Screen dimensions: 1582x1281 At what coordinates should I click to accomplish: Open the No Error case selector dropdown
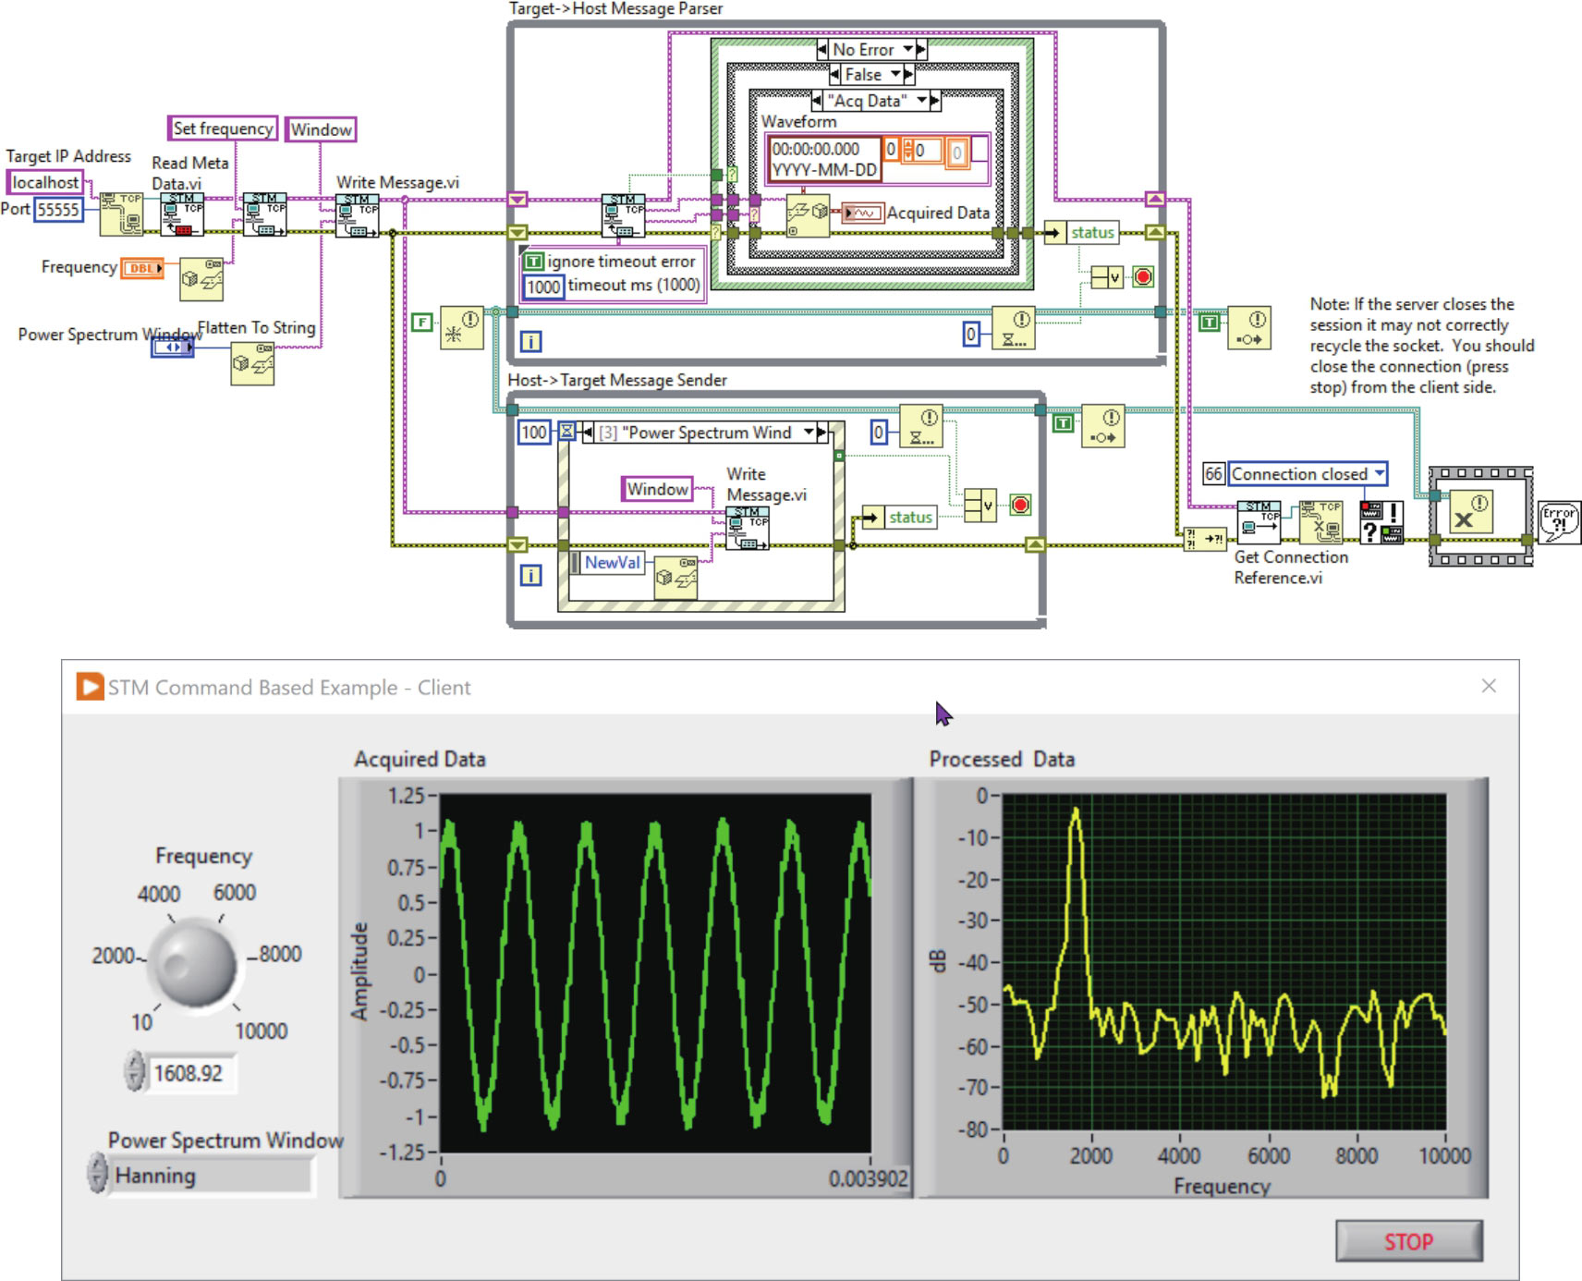pyautogui.click(x=908, y=50)
